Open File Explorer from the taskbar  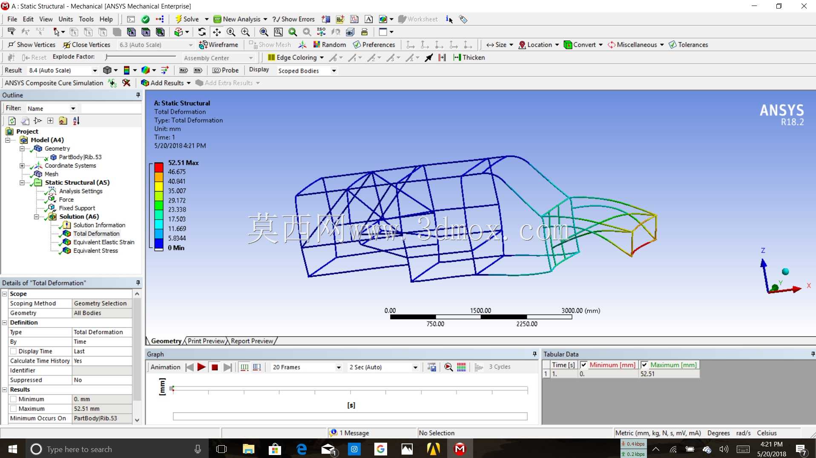(248, 449)
